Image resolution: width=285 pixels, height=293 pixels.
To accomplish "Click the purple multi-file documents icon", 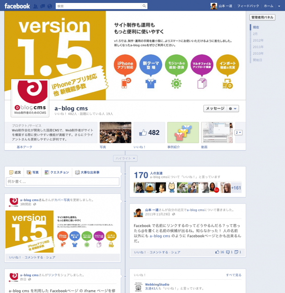I will 202,83.
